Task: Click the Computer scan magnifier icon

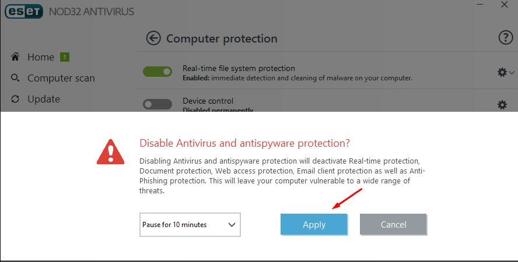Action: click(x=15, y=78)
